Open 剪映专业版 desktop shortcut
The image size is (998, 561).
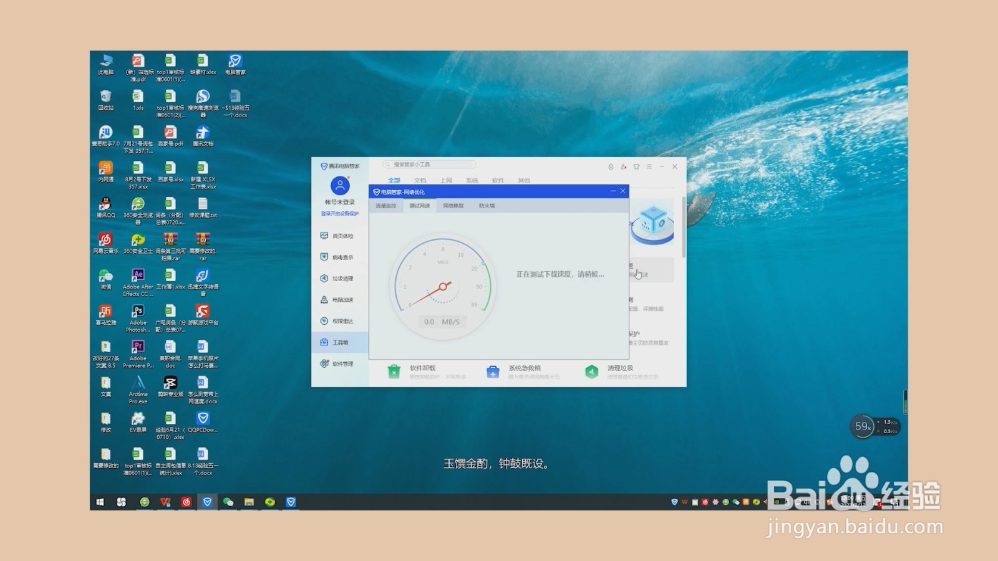[170, 386]
